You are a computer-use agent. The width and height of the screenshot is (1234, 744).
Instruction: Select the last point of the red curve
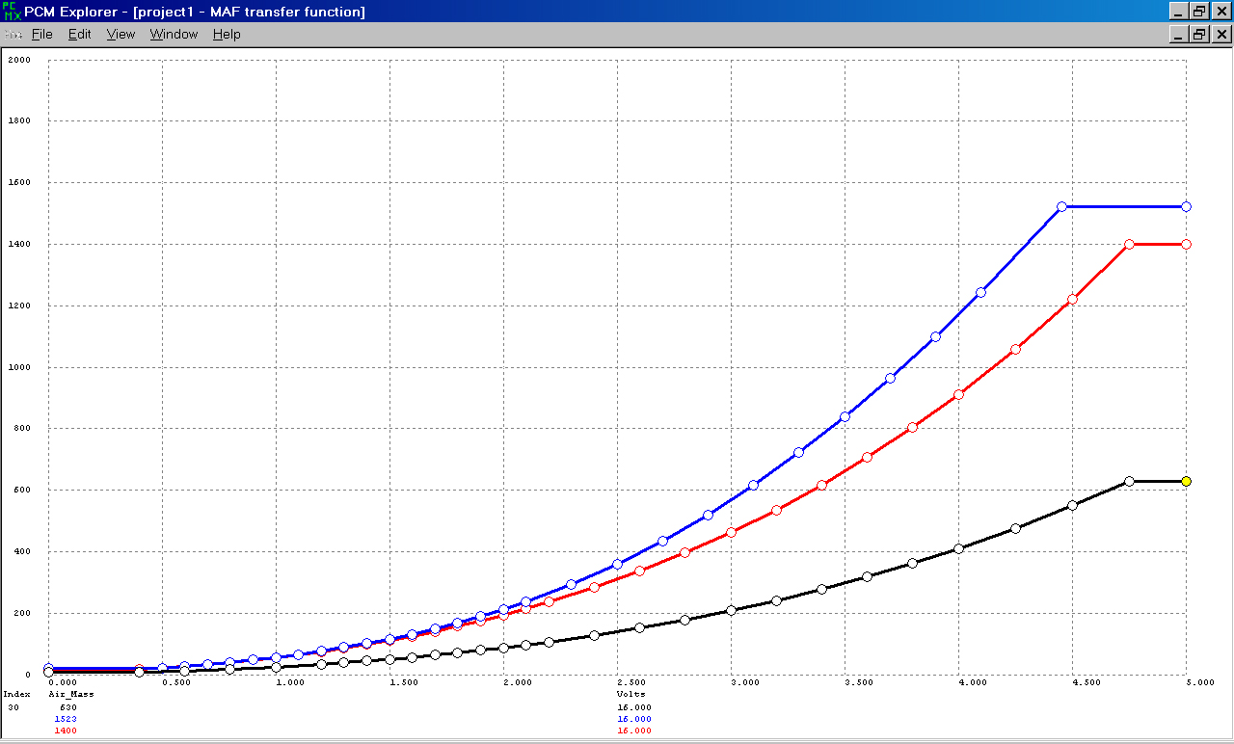1186,244
